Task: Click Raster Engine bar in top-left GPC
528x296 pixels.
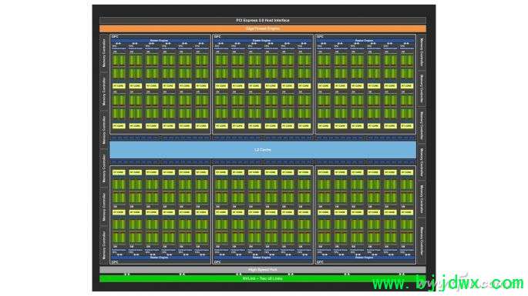Action: (x=160, y=41)
